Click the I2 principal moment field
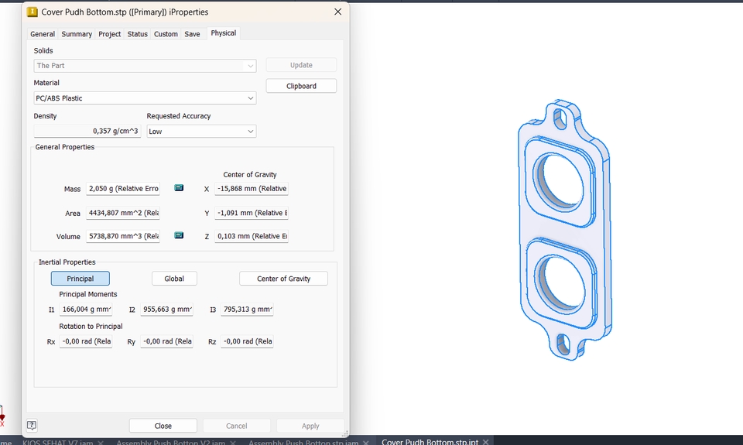The image size is (743, 445). [x=167, y=310]
